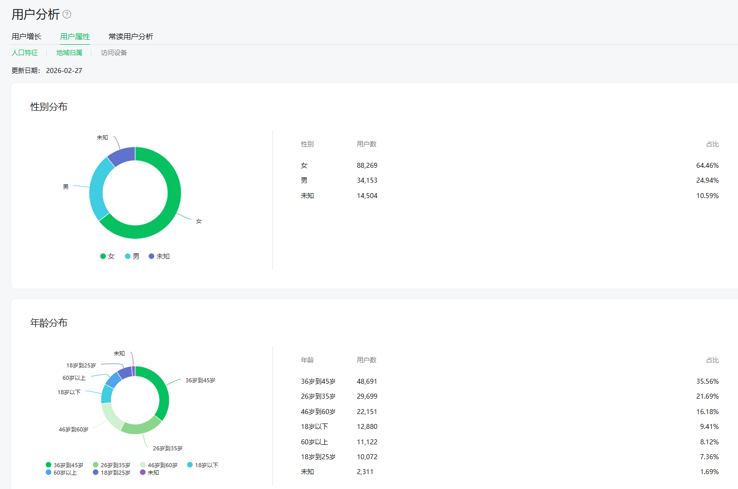
Task: Hide the 46岁到60岁 series via legend
Action: click(159, 465)
